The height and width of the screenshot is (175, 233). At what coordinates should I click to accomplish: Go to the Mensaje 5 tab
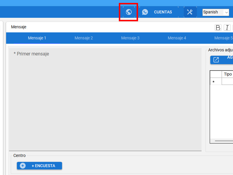223,38
